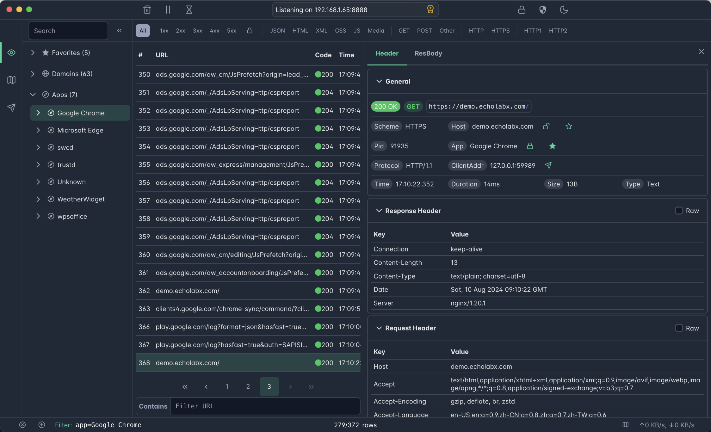
Task: Open the map panel in left sidebar
Action: point(11,80)
